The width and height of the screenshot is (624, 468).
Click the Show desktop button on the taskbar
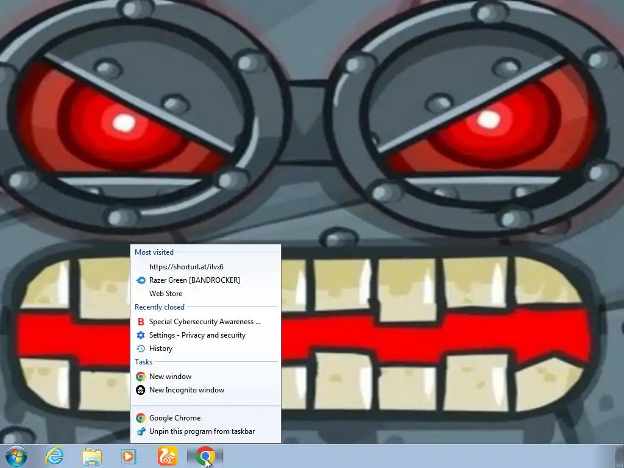[620, 456]
